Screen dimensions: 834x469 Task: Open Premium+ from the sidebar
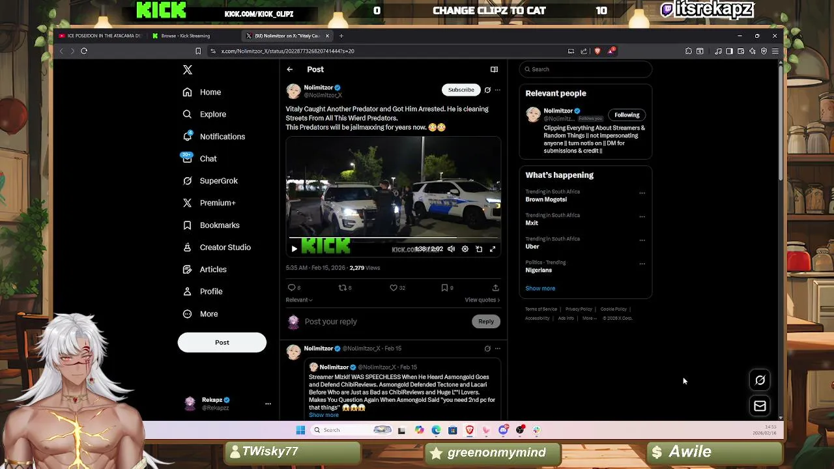click(x=208, y=203)
